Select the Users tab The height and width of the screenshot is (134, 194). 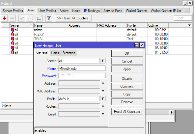point(31,10)
